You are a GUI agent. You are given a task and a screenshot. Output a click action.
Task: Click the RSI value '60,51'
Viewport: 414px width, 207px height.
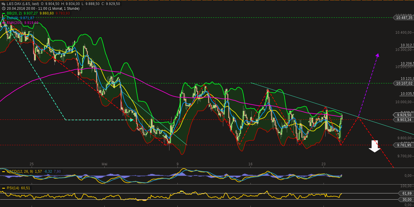25,188
